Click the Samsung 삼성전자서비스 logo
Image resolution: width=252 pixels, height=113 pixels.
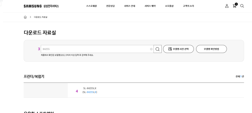[41, 6]
